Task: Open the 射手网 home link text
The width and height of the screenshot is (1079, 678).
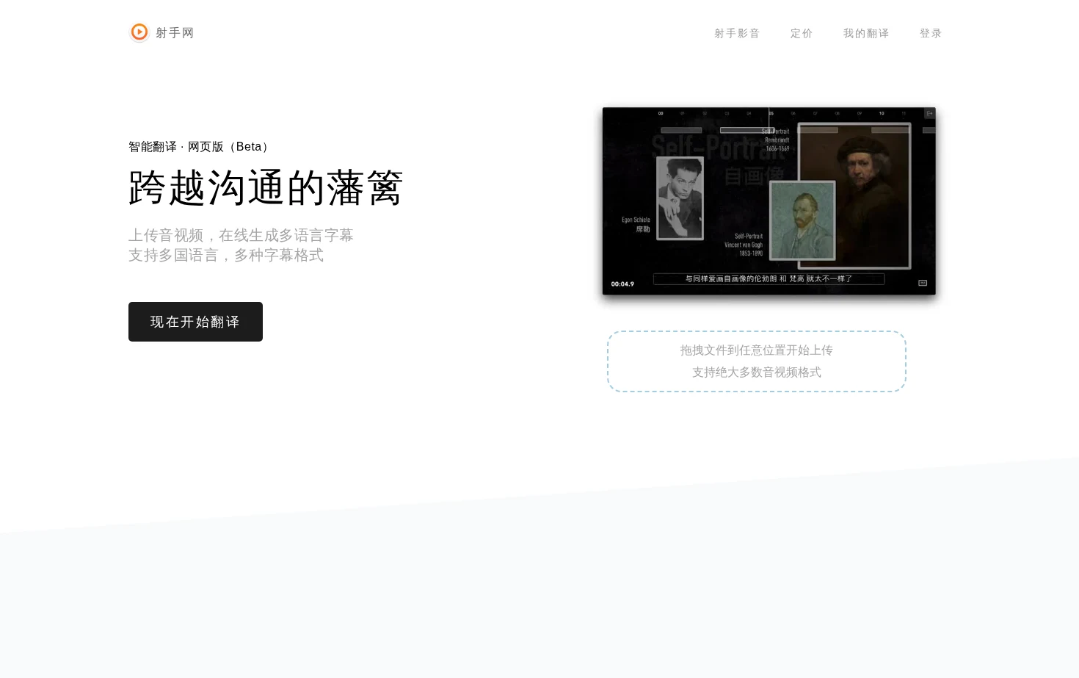Action: pyautogui.click(x=175, y=33)
